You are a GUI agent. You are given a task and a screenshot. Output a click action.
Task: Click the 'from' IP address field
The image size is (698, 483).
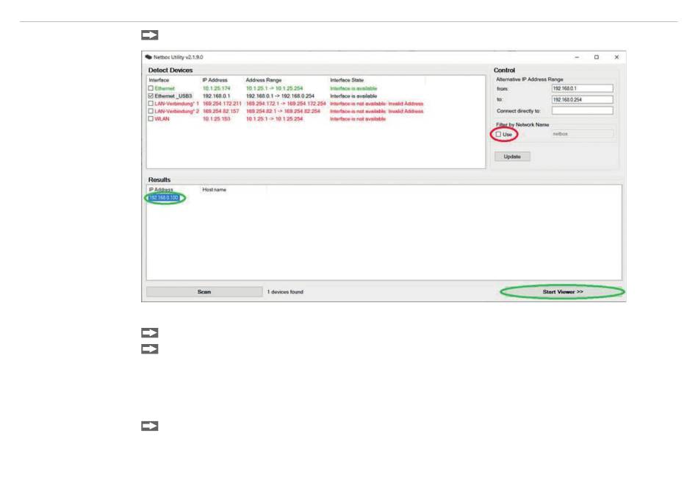coord(582,88)
